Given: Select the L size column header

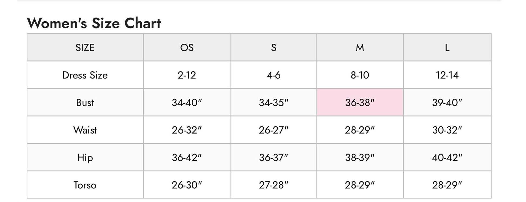Looking at the screenshot, I should pos(447,48).
